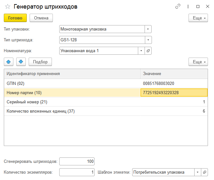Open the Номенклатура item card
Image resolution: width=214 pixels, height=180 pixels.
coord(148,51)
